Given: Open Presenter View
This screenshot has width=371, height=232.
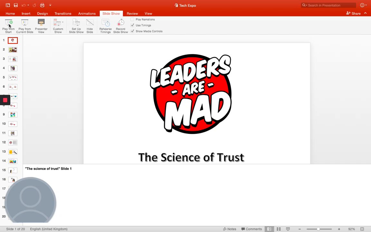Looking at the screenshot, I should [x=41, y=26].
